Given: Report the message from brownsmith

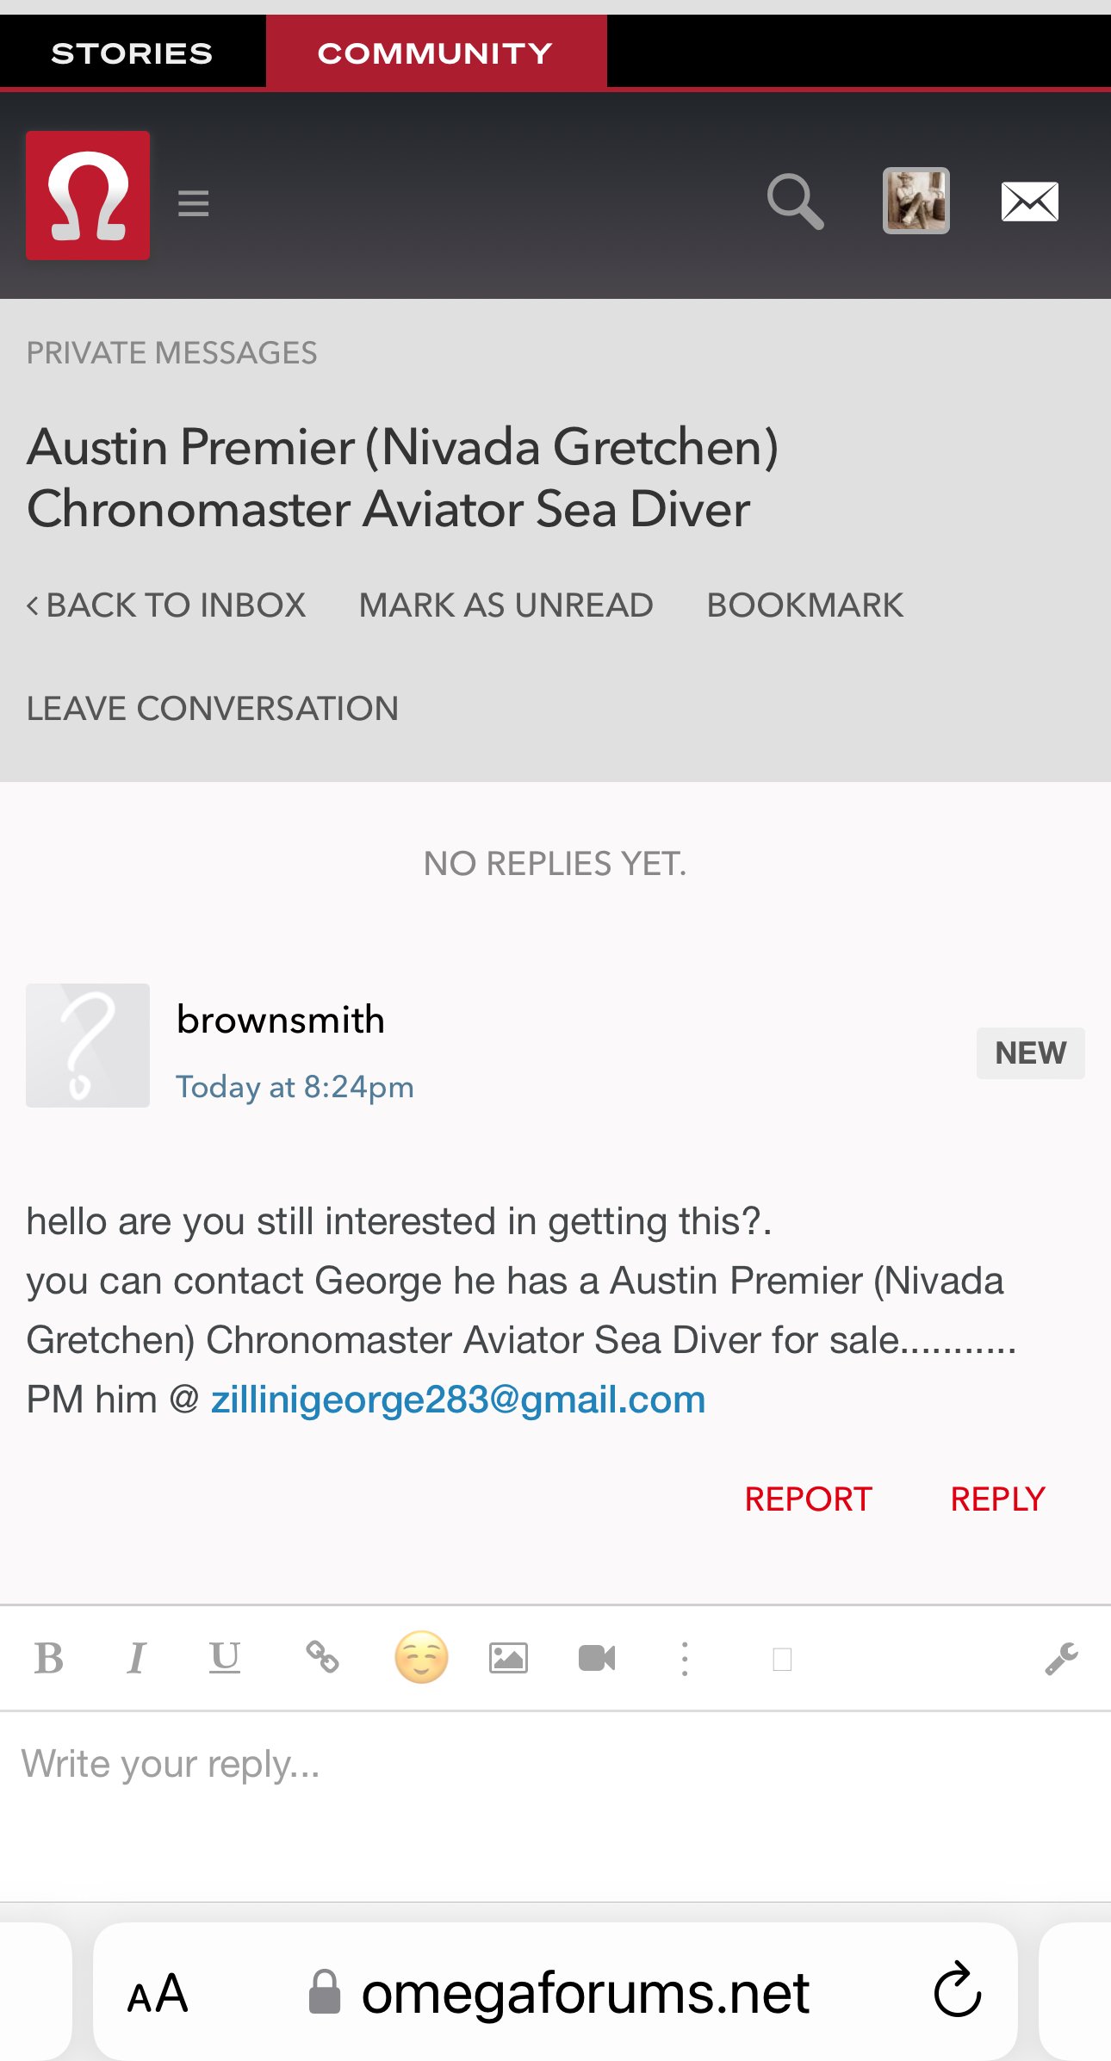Looking at the screenshot, I should pyautogui.click(x=808, y=1499).
